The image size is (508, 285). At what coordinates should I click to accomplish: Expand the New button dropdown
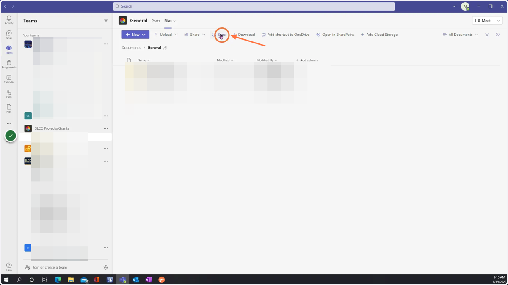tap(144, 35)
